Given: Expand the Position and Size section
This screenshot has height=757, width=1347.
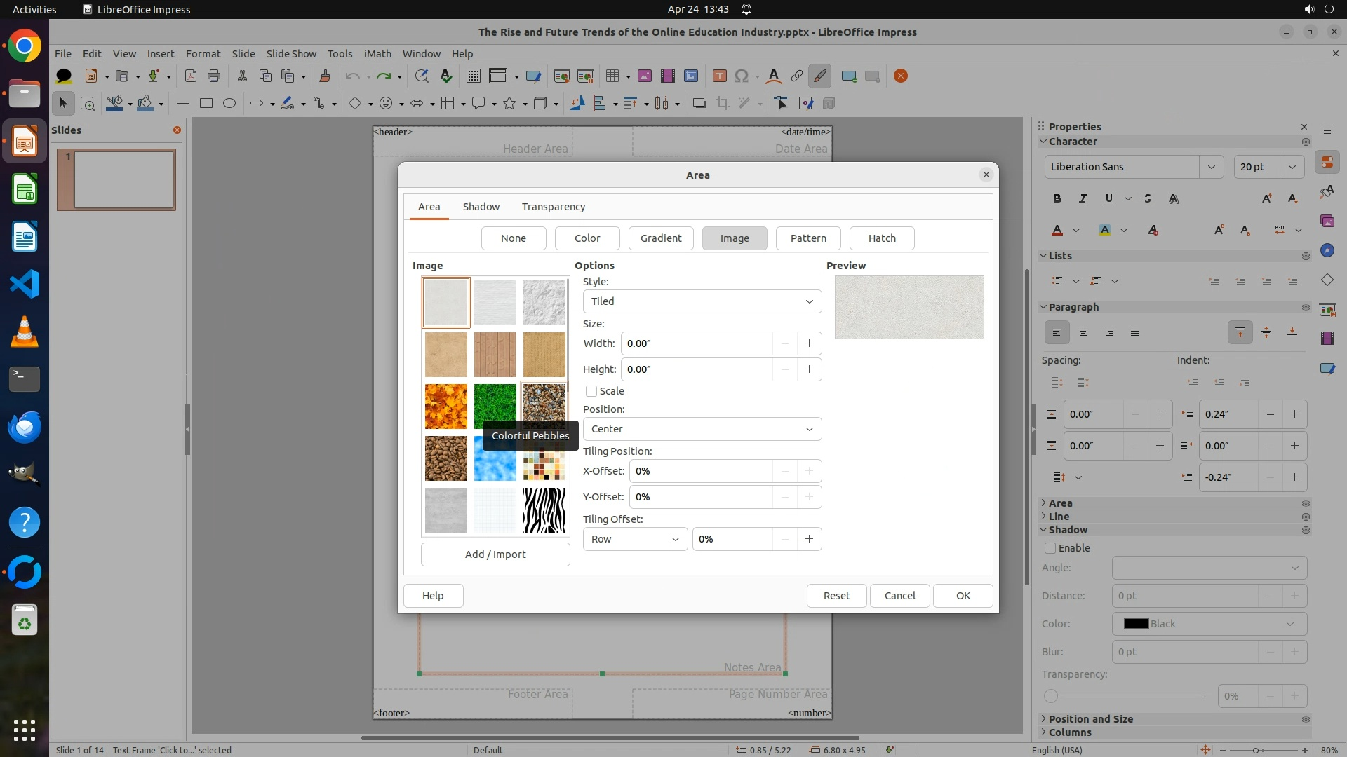Looking at the screenshot, I should (x=1090, y=719).
